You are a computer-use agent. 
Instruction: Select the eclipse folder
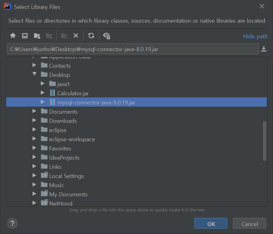click(x=58, y=130)
